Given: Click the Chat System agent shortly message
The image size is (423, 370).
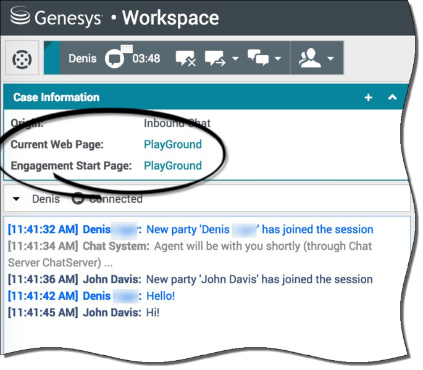Looking at the screenshot, I should 190,255.
